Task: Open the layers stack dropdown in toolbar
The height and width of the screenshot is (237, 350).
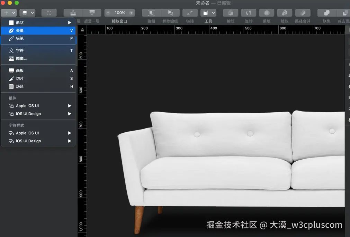Action: pos(27,13)
